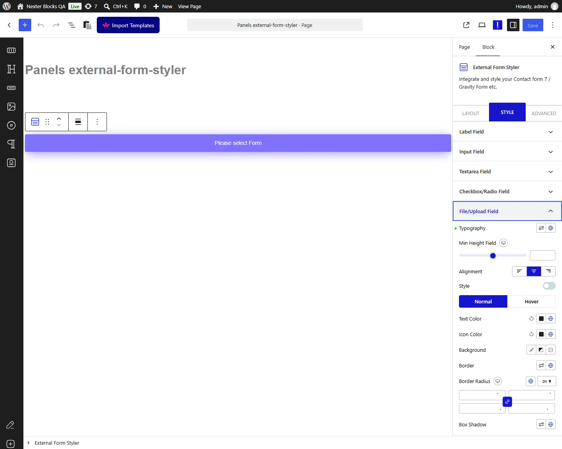The height and width of the screenshot is (449, 562).
Task: Focus Min Height value input
Action: pos(542,255)
